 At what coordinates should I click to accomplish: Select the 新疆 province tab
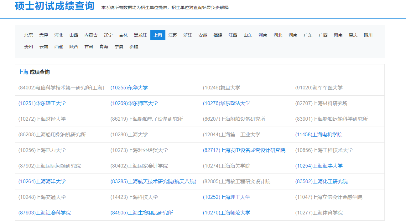click(x=134, y=46)
